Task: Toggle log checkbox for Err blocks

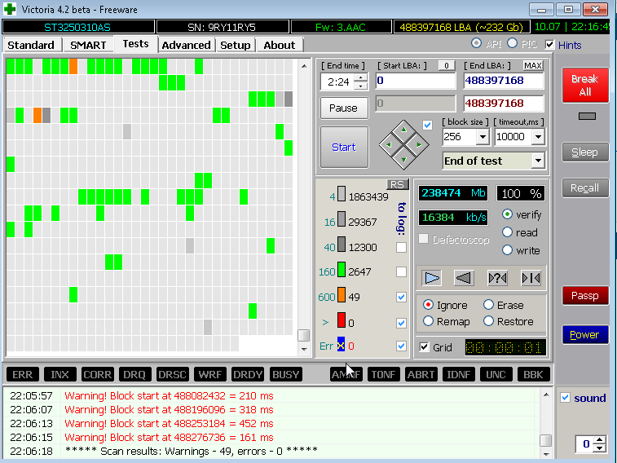Action: point(401,346)
